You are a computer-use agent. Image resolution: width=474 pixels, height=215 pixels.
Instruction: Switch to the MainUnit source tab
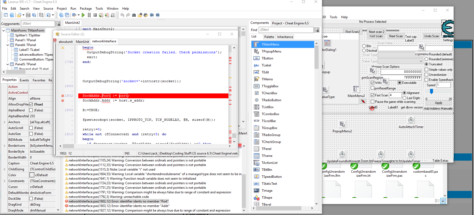coord(82,42)
